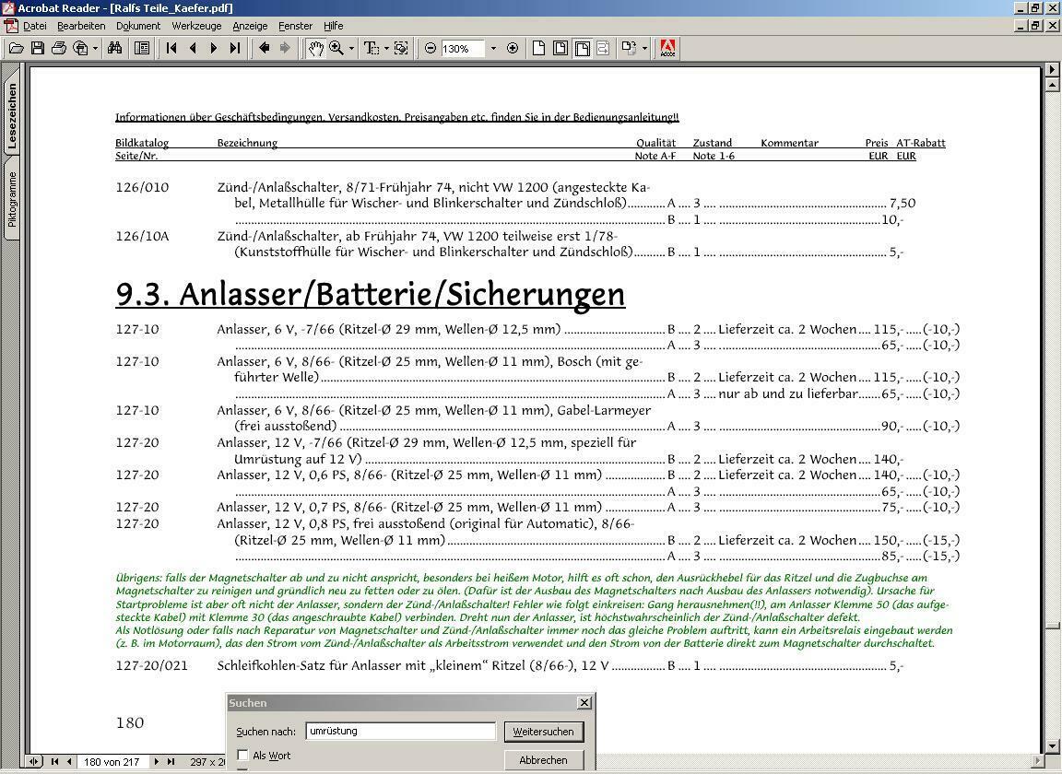Screen dimensions: 1062x774
Task: Click the zoom out minus button
Action: [x=431, y=48]
